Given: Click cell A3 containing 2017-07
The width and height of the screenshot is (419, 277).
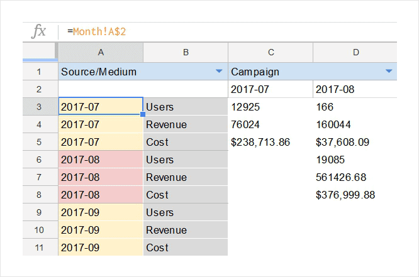Looking at the screenshot, I should (101, 107).
